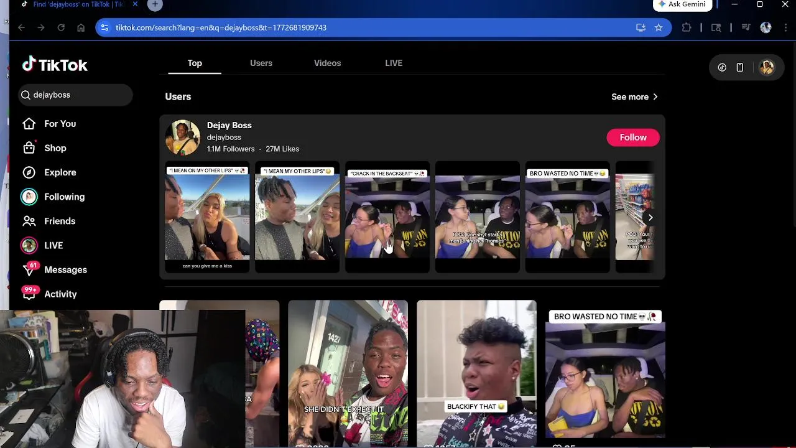Open the For You home icon

pyautogui.click(x=29, y=124)
